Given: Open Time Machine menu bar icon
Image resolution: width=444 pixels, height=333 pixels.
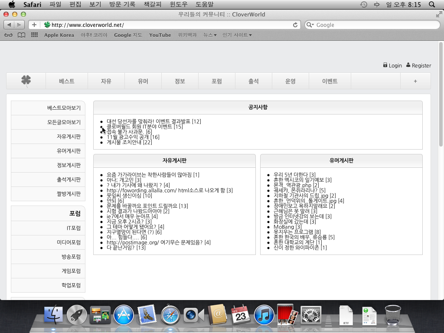Looking at the screenshot, I should tap(363, 4).
